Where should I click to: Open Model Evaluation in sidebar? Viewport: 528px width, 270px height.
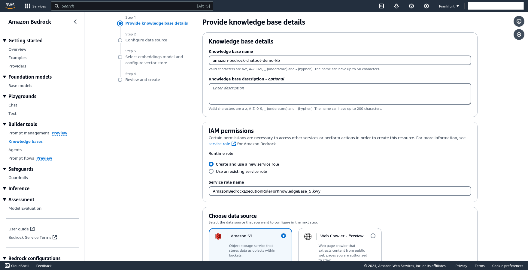tap(25, 208)
